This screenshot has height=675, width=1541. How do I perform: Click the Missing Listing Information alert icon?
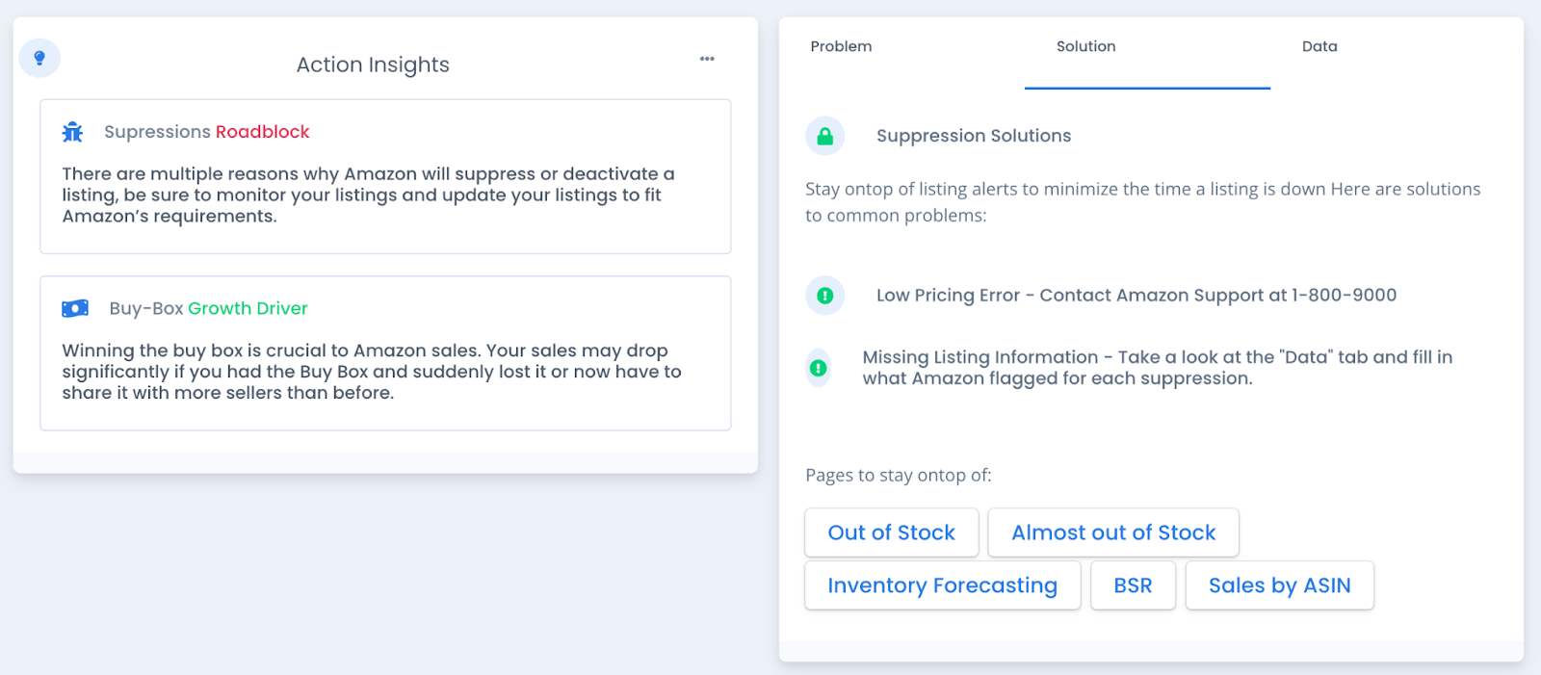point(819,368)
